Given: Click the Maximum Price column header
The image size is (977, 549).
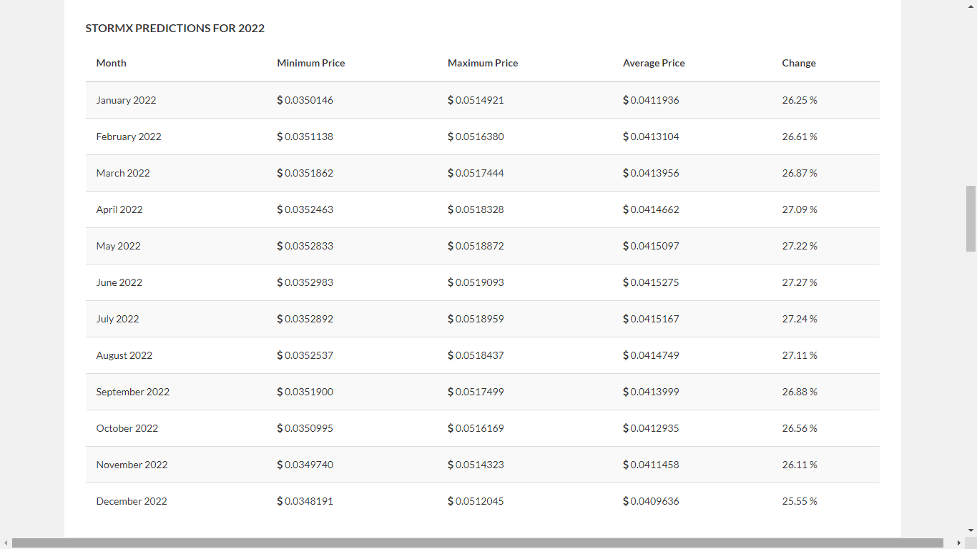Looking at the screenshot, I should click(x=483, y=63).
